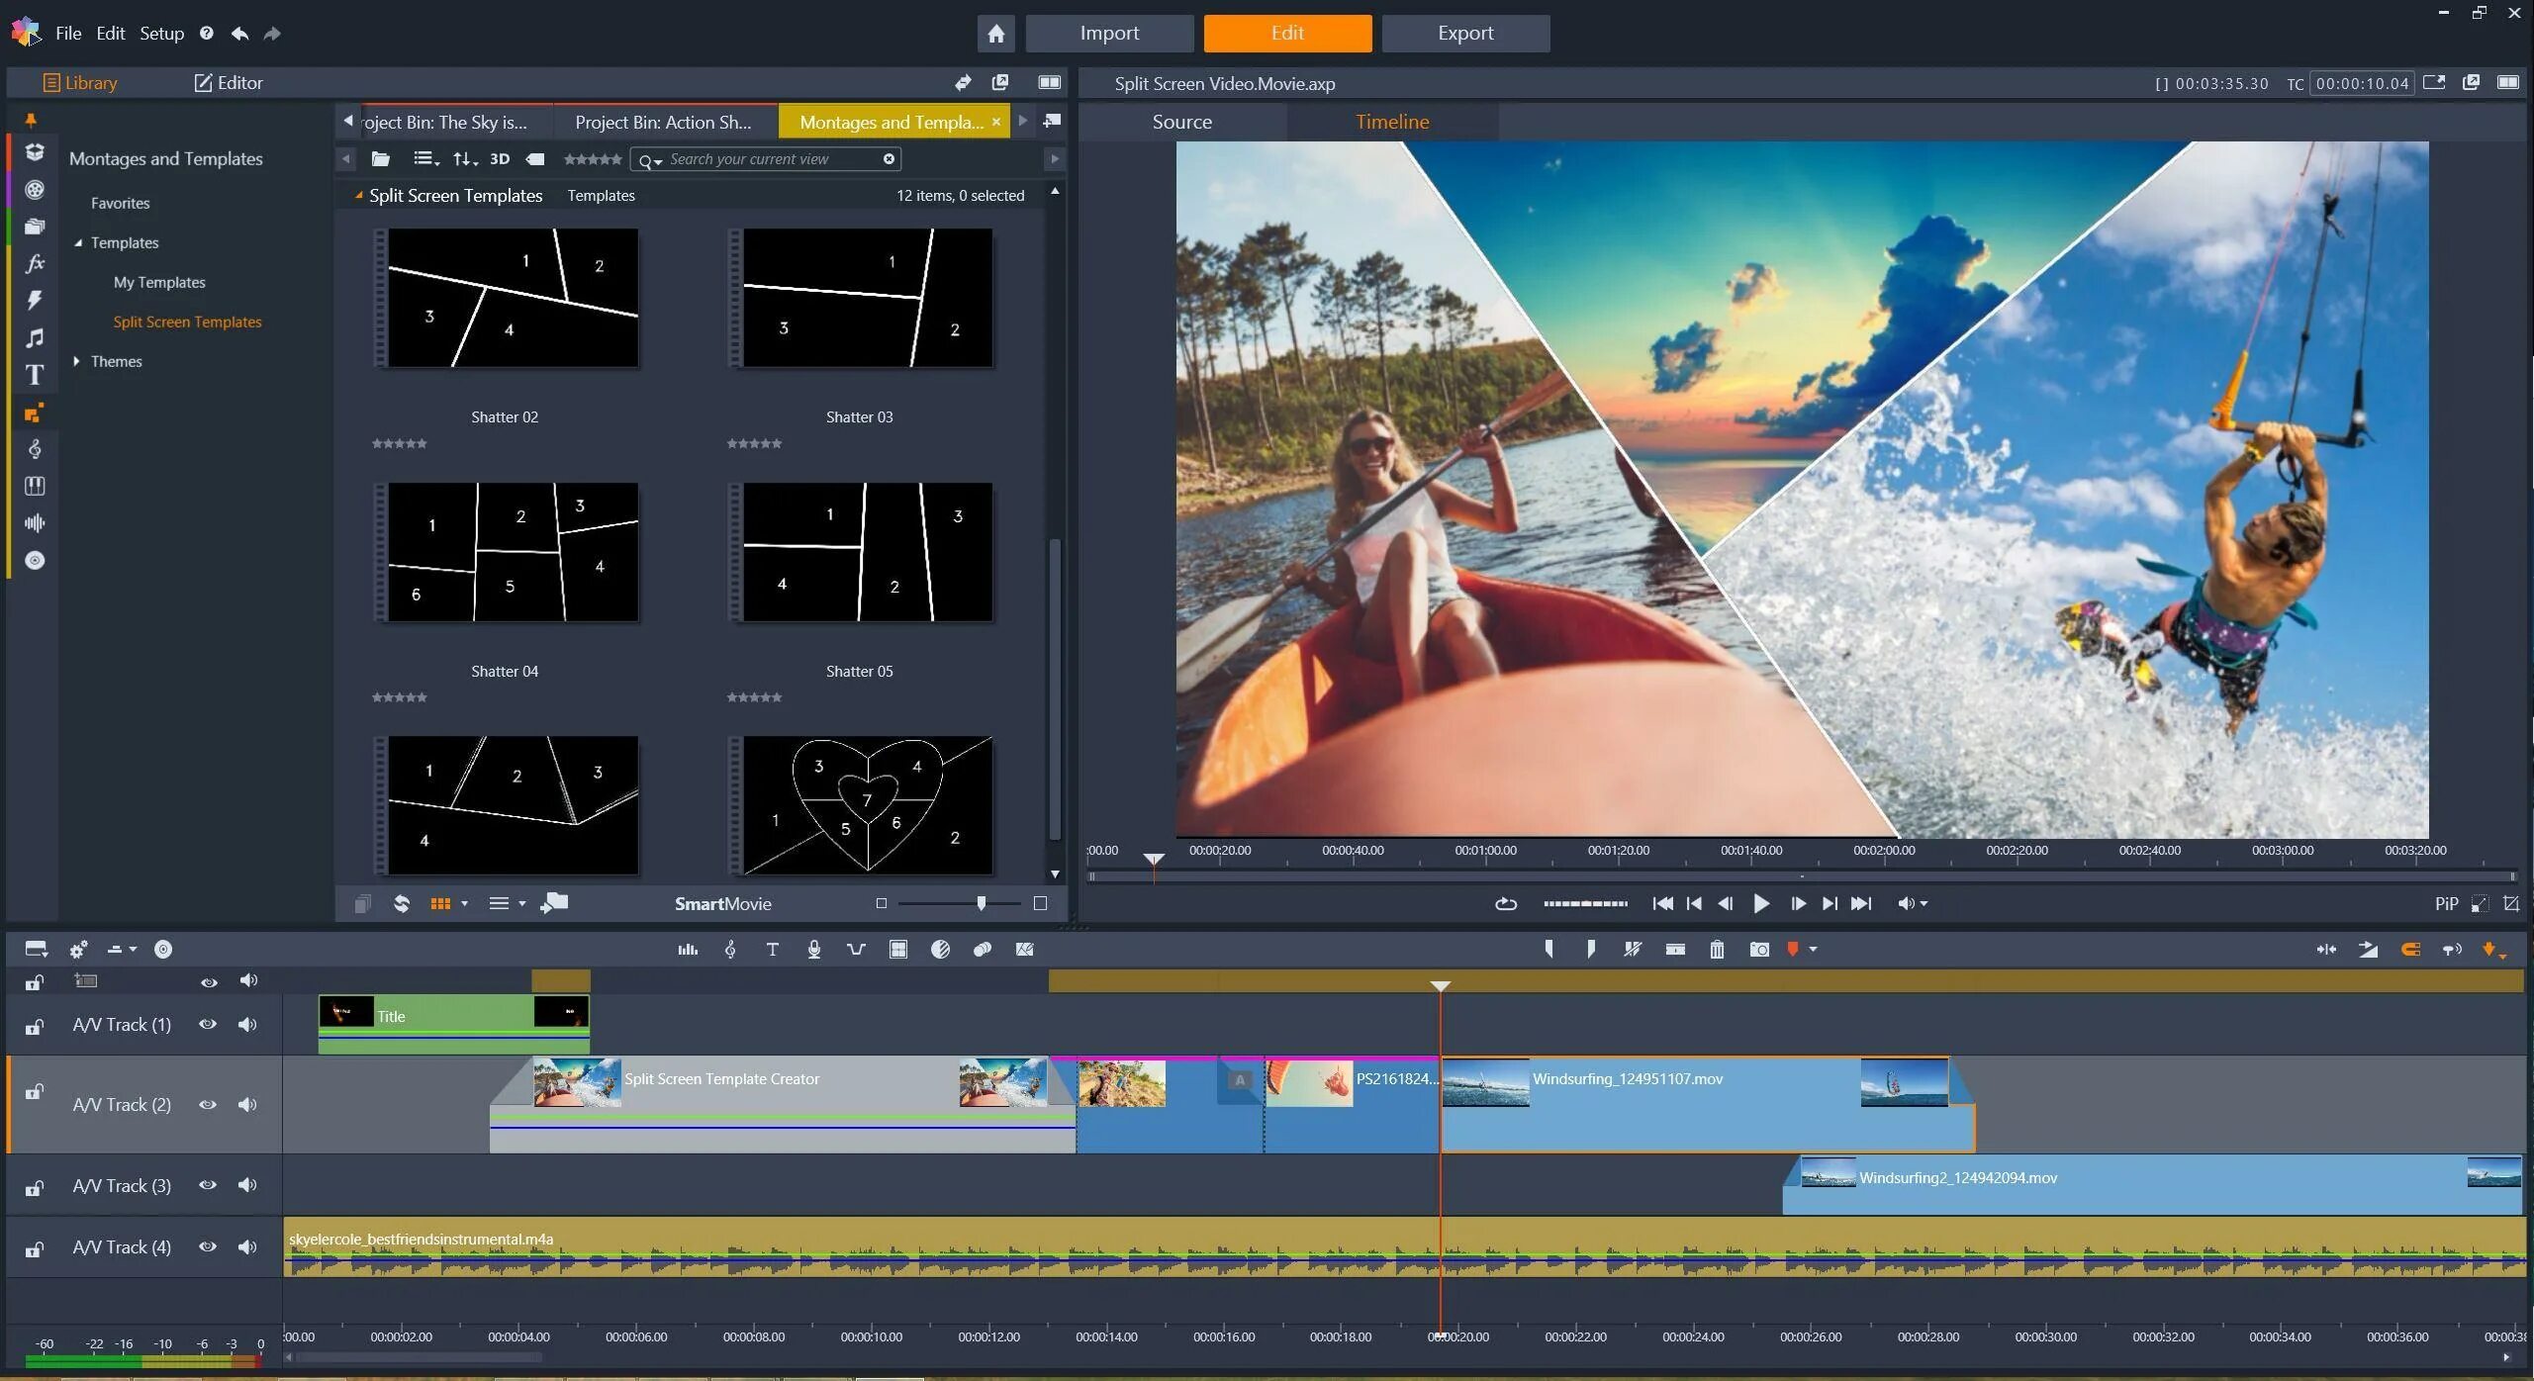Select the Titles panel in the left sidebar

(35, 374)
